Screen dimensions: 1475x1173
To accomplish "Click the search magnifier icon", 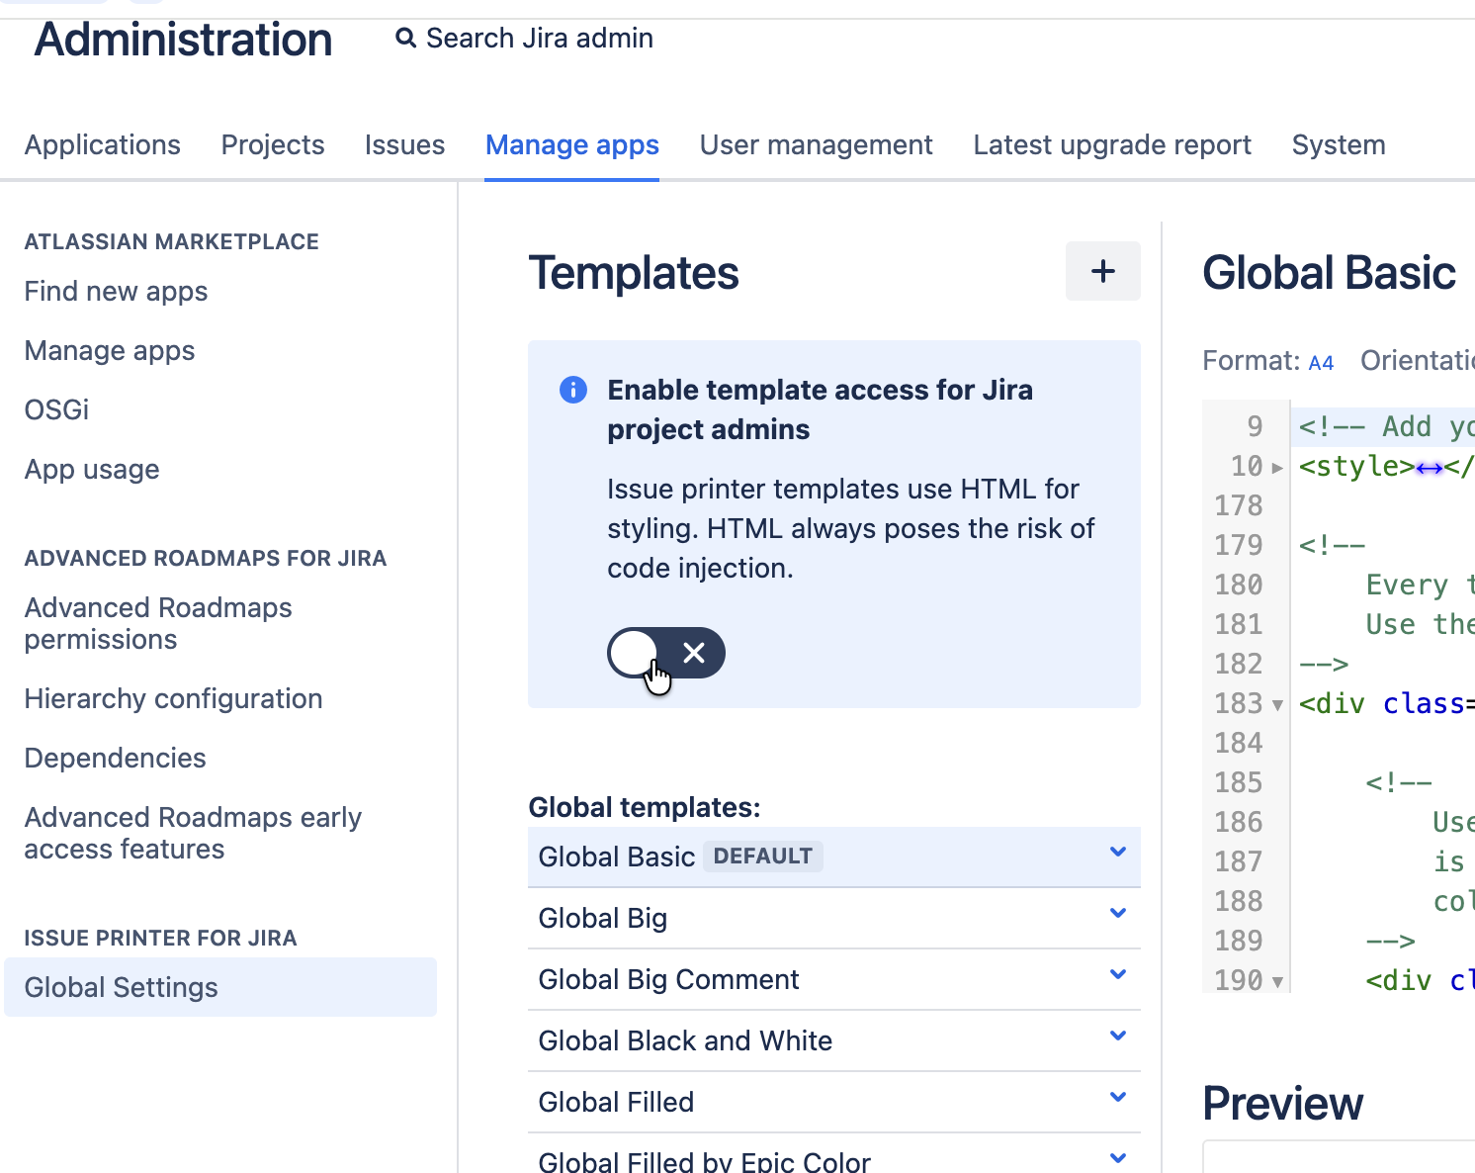I will 405,39.
